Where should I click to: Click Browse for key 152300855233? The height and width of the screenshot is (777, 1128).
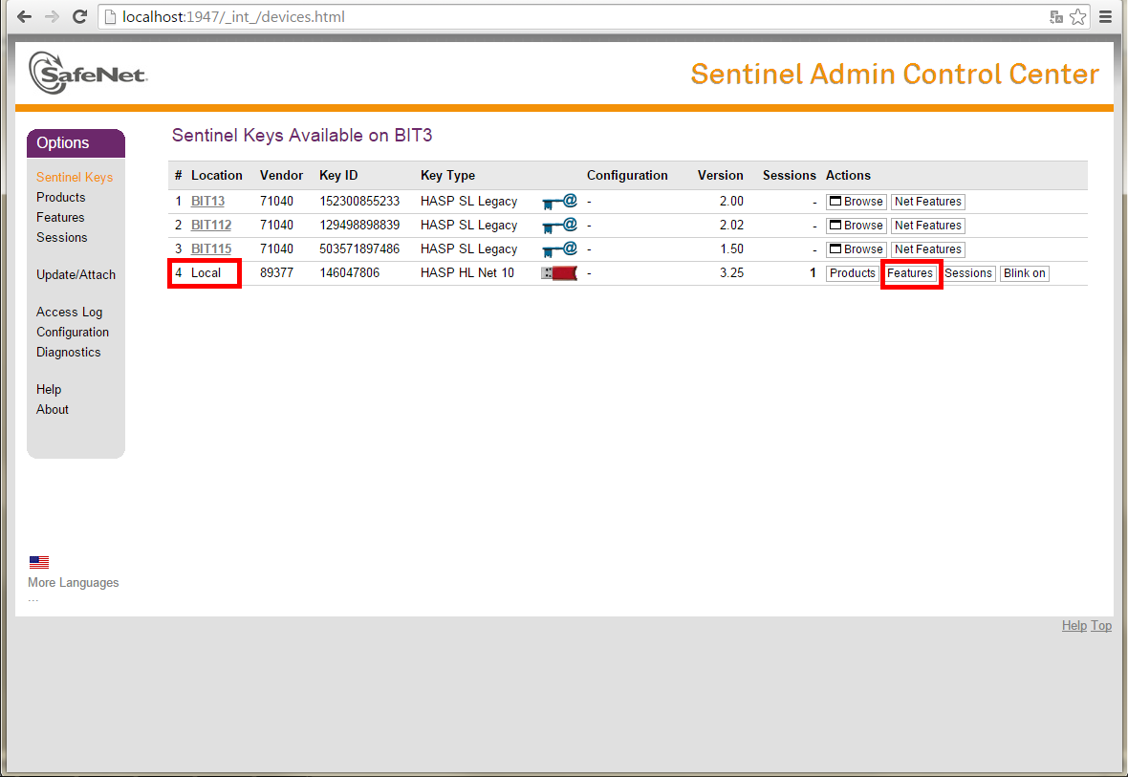pyautogui.click(x=857, y=203)
